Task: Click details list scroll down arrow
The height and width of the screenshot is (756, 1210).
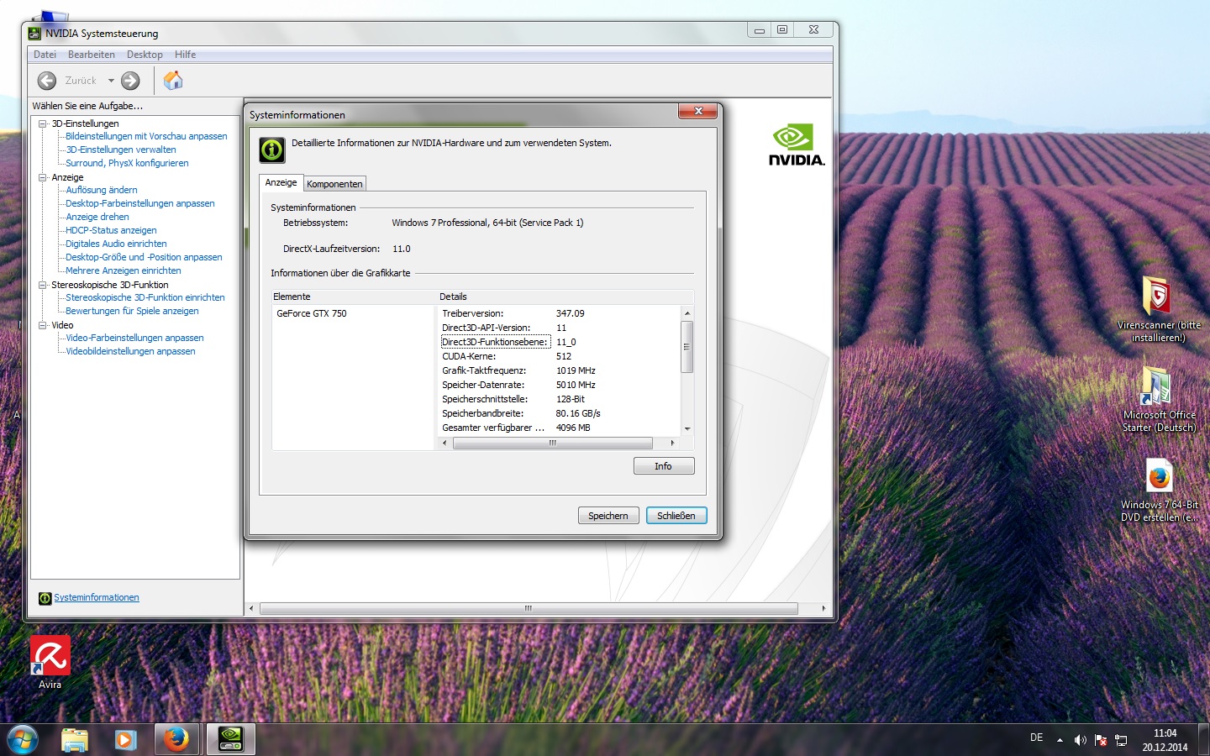Action: [x=687, y=428]
